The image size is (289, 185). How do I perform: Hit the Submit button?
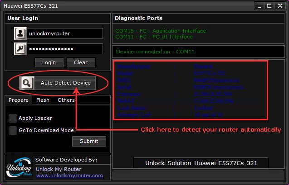pyautogui.click(x=89, y=141)
